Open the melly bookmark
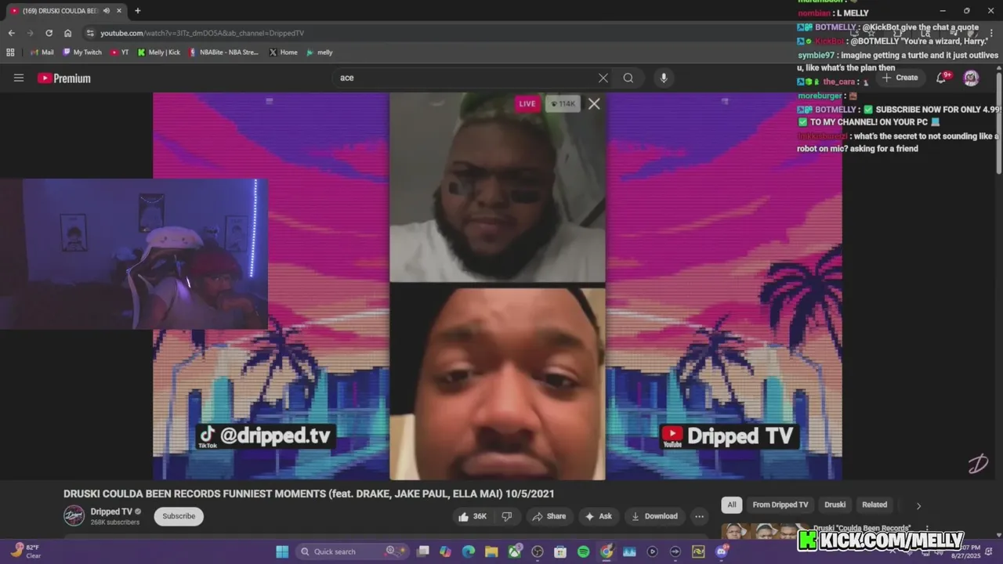Screen dimensions: 1003x564 (x=320, y=52)
